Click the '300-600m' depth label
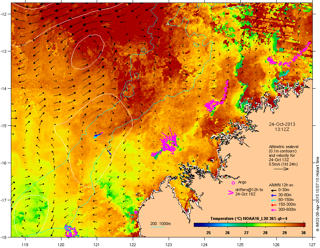The image size is (320, 248). coord(287,209)
